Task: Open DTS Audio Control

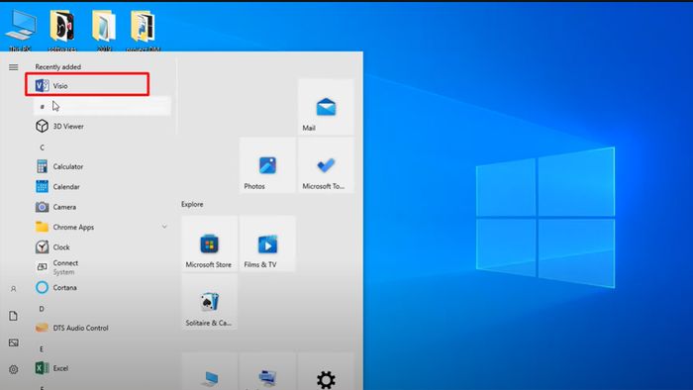Action: 102,328
